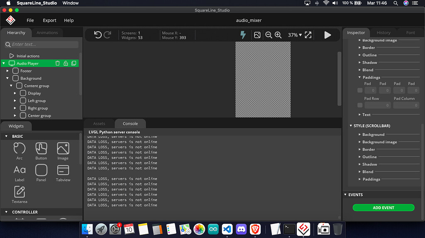The image size is (425, 238).
Task: Add an Arc widget
Action: [20, 151]
